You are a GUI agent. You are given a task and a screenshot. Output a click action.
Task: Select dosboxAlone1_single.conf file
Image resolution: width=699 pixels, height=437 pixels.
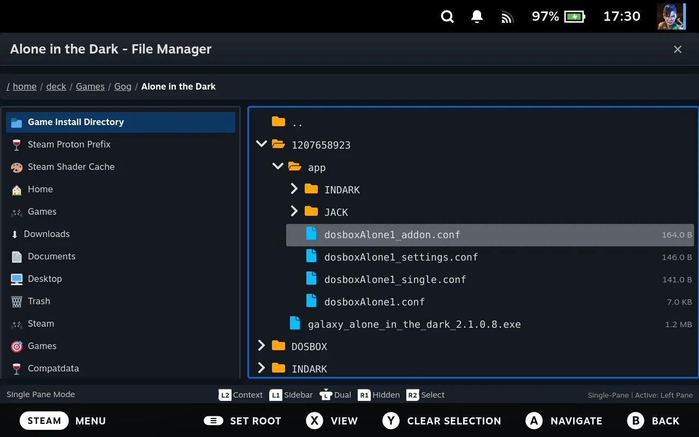490,280
